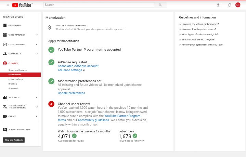Open the account avatar menu
Screen dimensions: 246x157
pos(238,5)
